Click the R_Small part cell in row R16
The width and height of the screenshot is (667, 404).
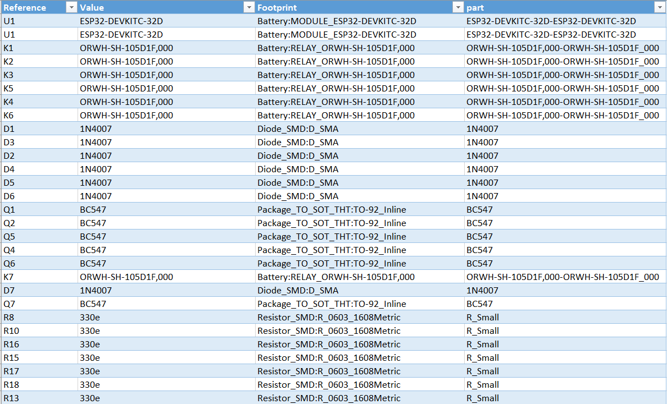(x=565, y=345)
